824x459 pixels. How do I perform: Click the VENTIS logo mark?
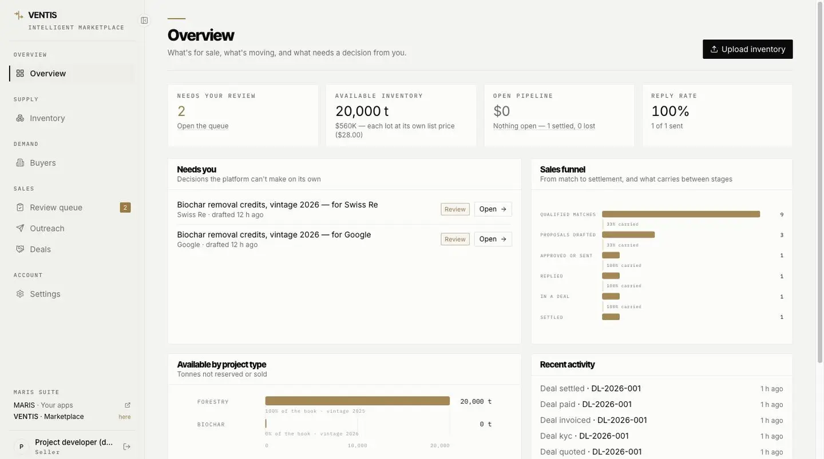(19, 15)
